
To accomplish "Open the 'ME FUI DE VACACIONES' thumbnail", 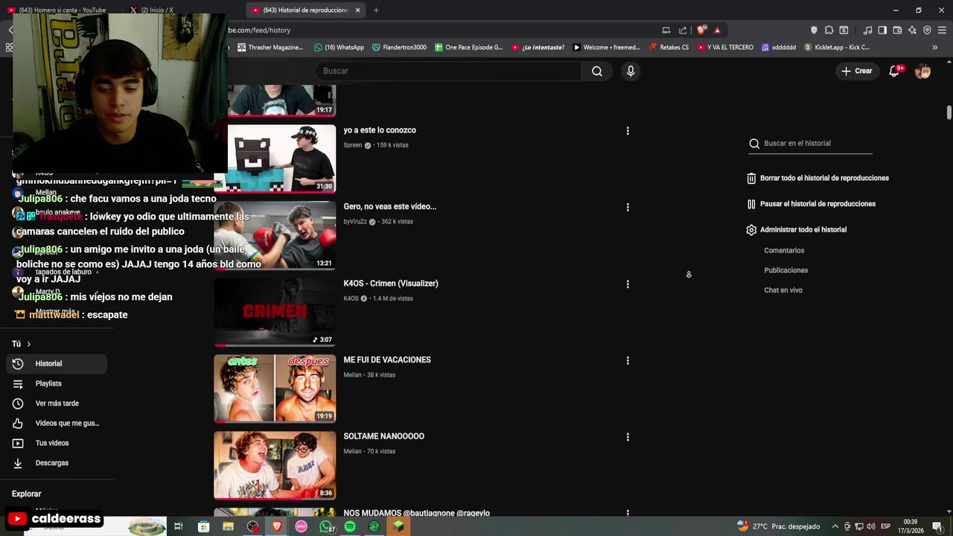I will point(275,389).
